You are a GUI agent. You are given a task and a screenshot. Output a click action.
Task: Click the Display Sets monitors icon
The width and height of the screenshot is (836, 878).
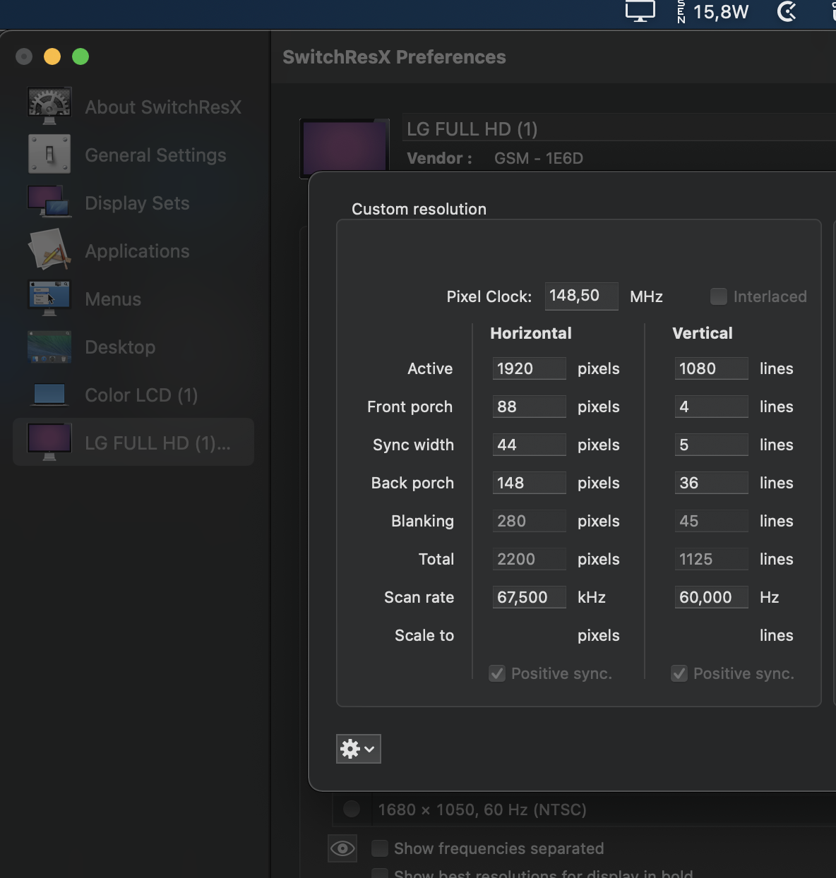point(49,202)
